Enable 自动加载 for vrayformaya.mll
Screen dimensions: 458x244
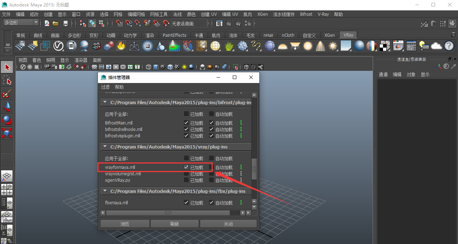tap(211, 167)
